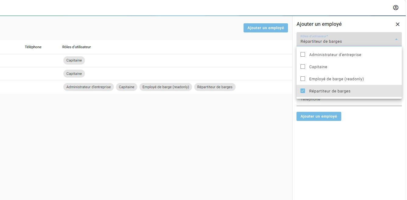Click the Ajouter un employé panel title
Image resolution: width=407 pixels, height=200 pixels.
[x=319, y=24]
